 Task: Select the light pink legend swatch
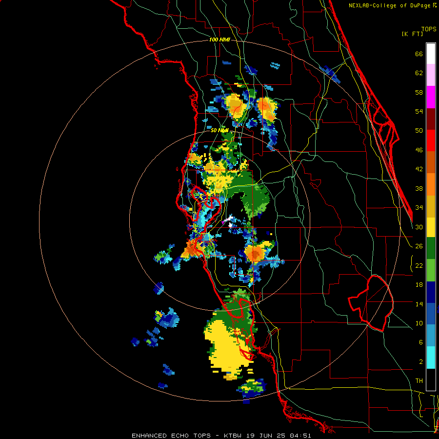(x=431, y=75)
